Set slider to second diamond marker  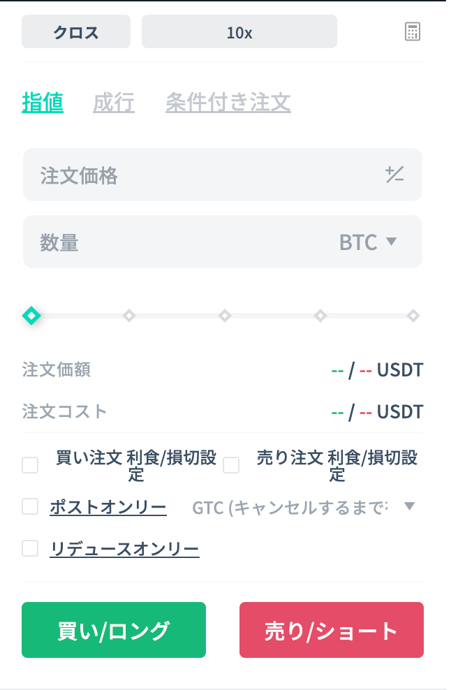coord(129,316)
